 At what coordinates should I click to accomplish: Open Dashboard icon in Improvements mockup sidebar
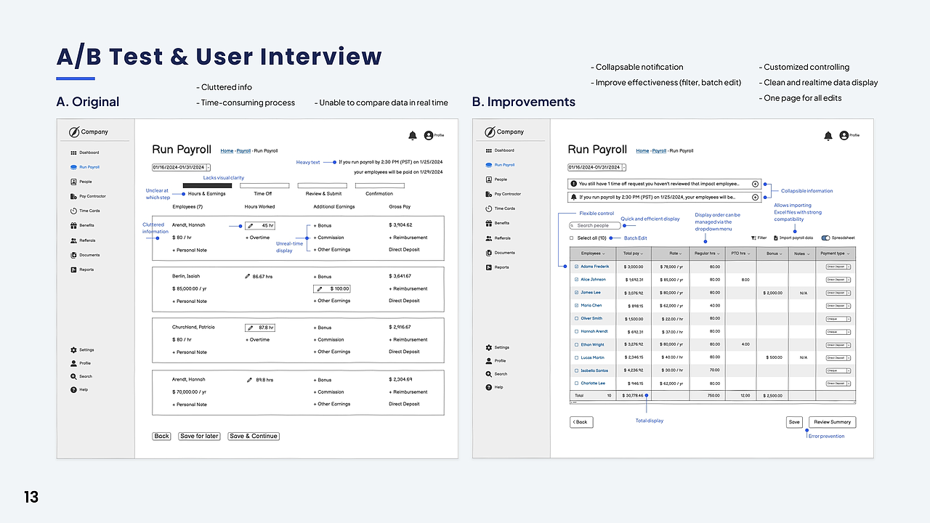489,150
